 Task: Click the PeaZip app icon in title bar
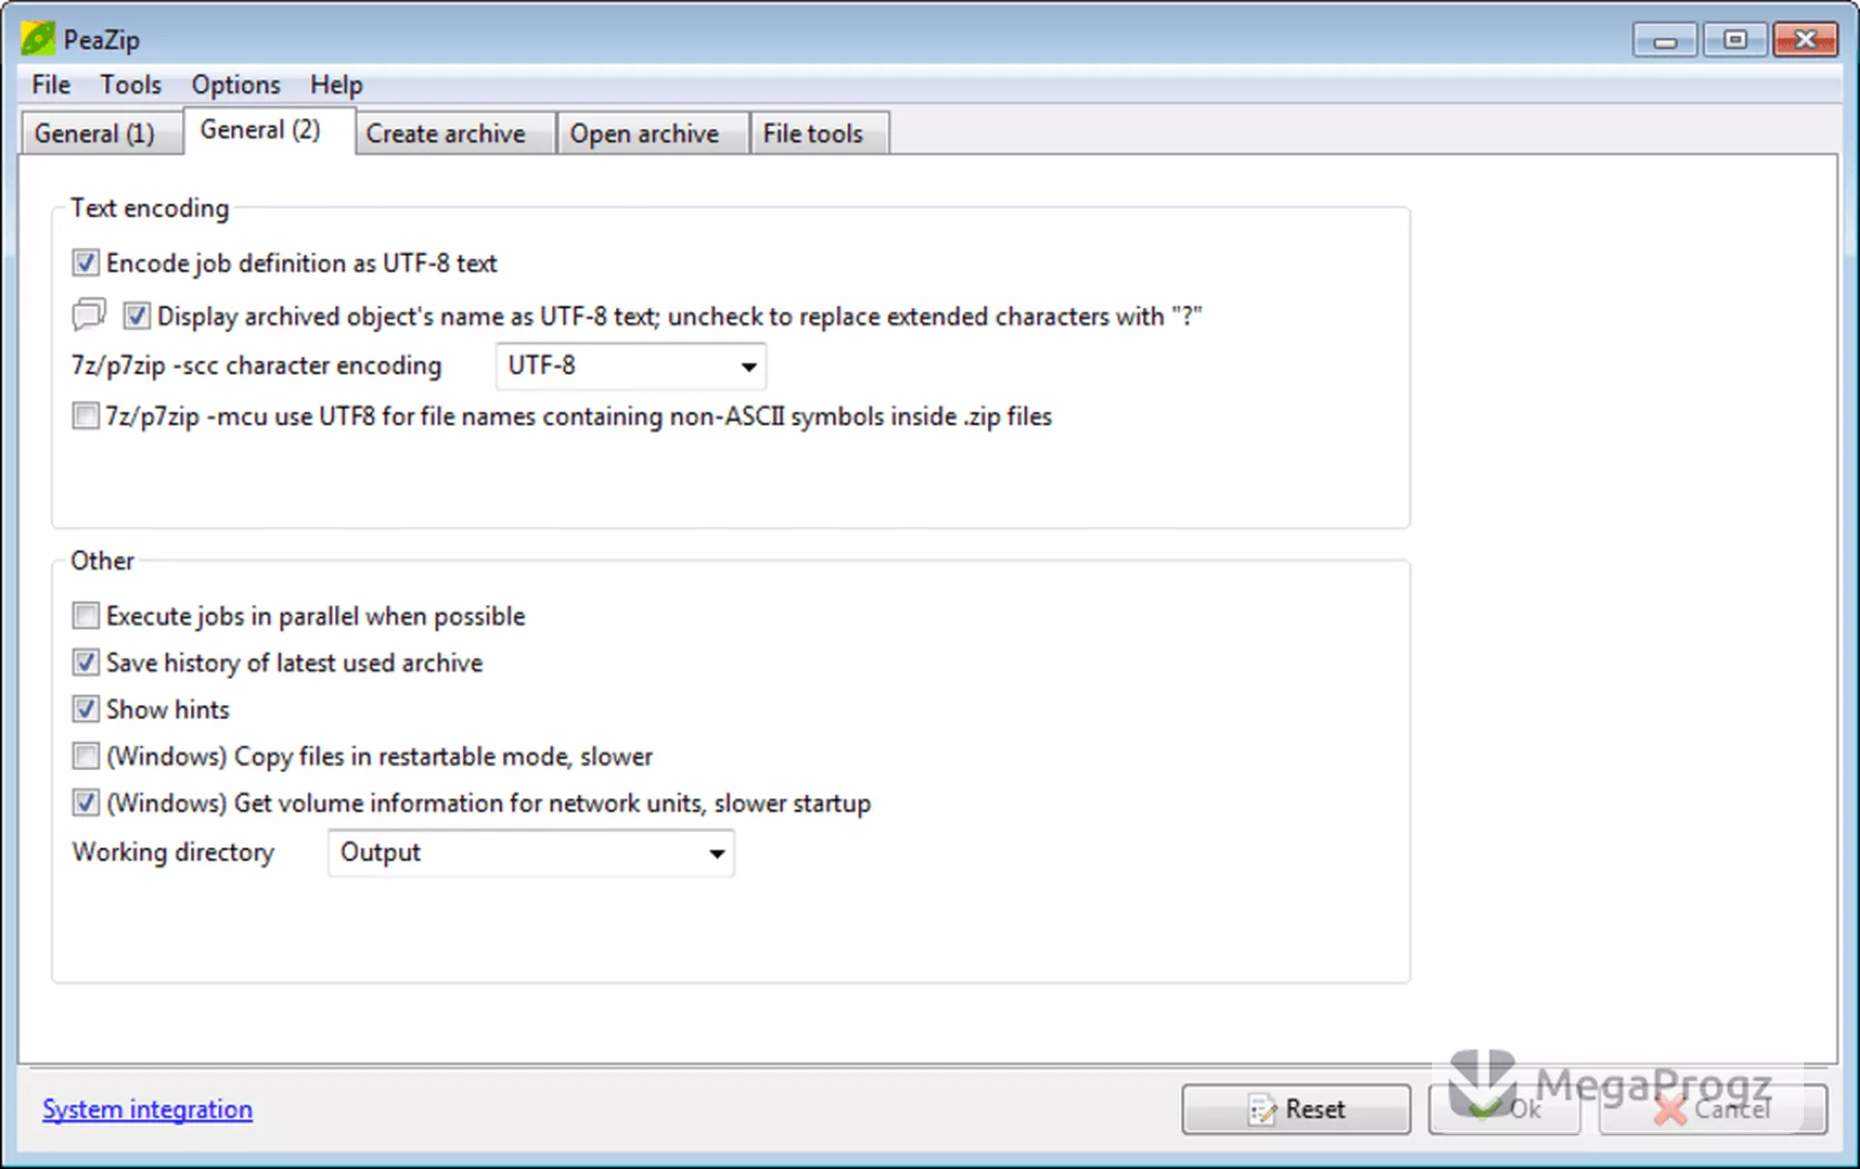point(38,39)
